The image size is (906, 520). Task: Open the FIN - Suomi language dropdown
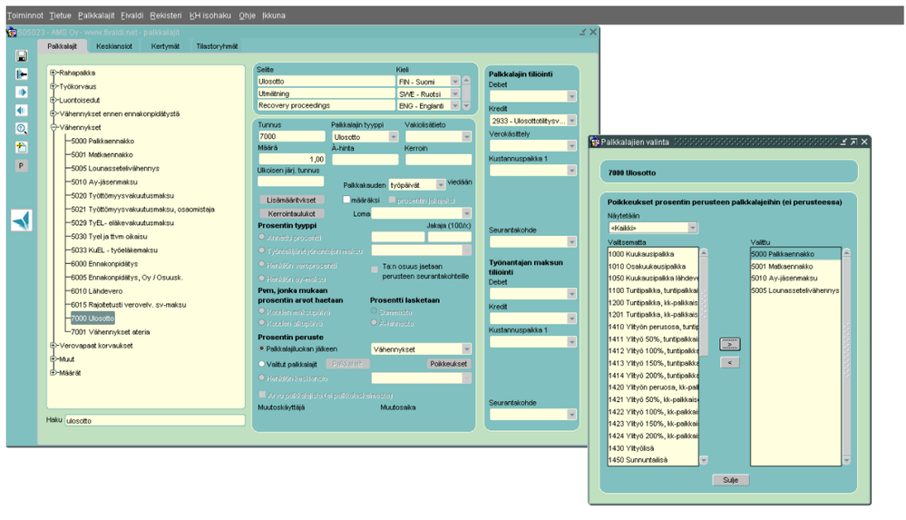pos(454,82)
